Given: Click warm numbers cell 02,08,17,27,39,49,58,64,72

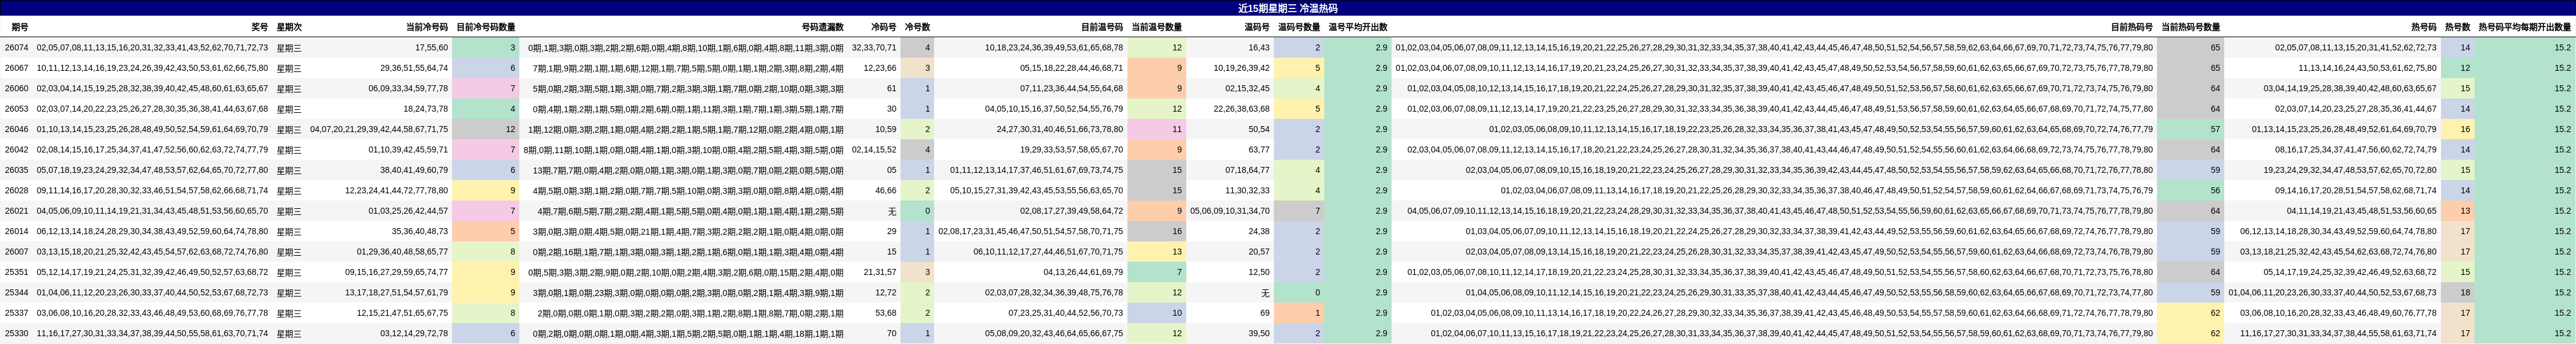Looking at the screenshot, I should [1071, 211].
